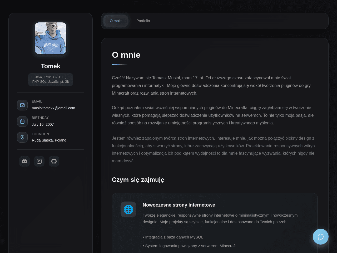The image size is (337, 253).
Task: Switch to the Portfolio tab
Action: (143, 21)
